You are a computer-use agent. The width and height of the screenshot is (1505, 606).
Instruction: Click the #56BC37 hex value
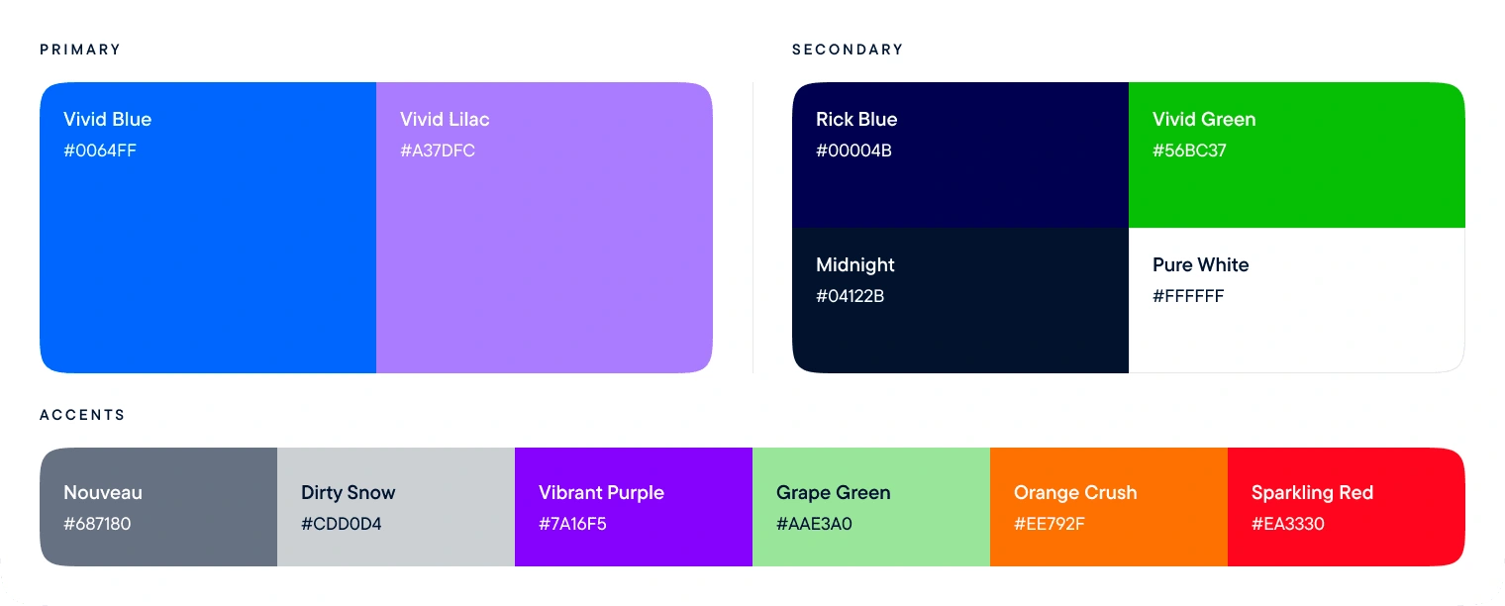tap(1189, 151)
